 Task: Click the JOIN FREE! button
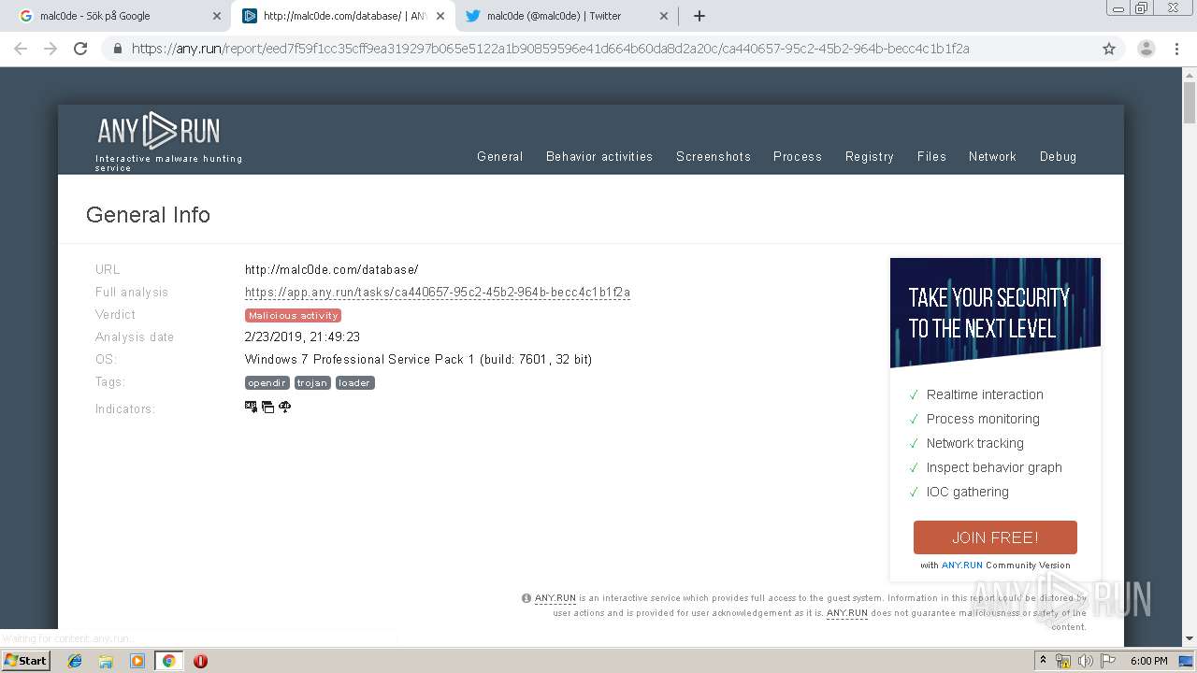995,537
